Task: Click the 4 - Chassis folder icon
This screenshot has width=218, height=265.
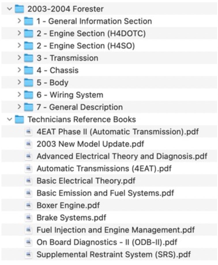Action: (x=29, y=70)
